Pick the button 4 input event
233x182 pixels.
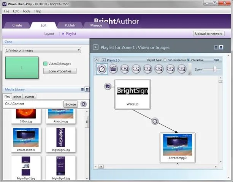click(x=170, y=69)
